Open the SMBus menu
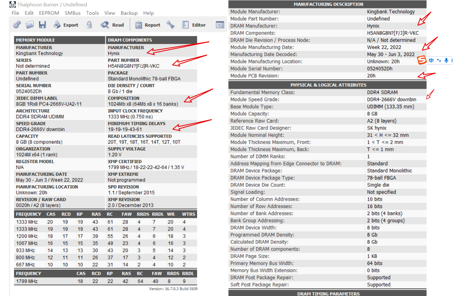 [73, 13]
